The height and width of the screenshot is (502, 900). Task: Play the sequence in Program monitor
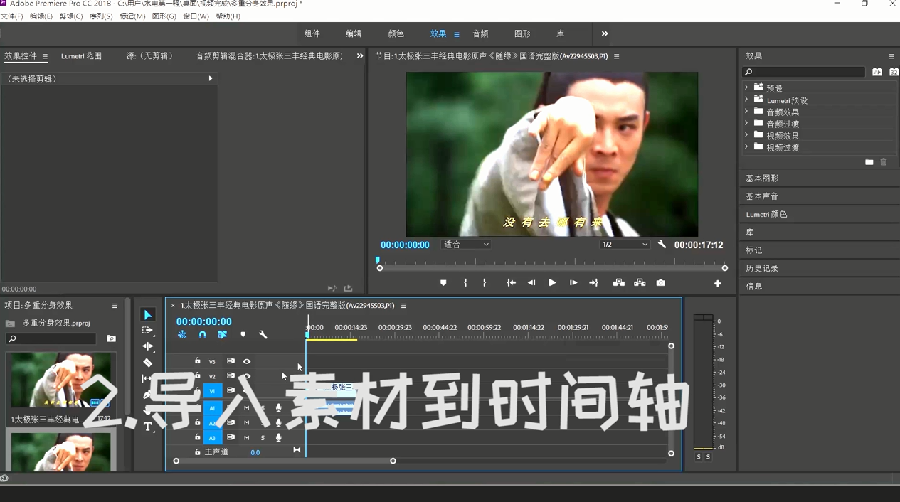552,283
